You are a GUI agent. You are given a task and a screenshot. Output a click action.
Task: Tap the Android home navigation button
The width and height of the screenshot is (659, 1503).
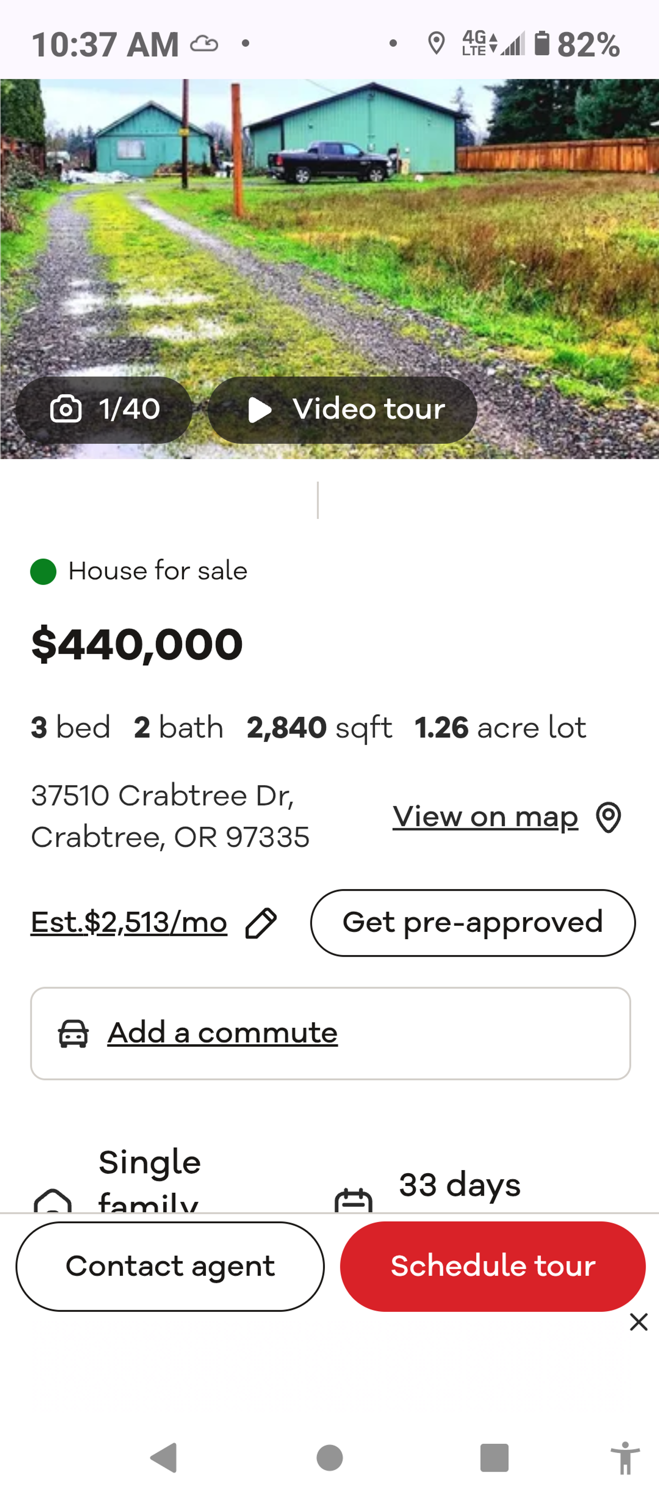pyautogui.click(x=329, y=1458)
